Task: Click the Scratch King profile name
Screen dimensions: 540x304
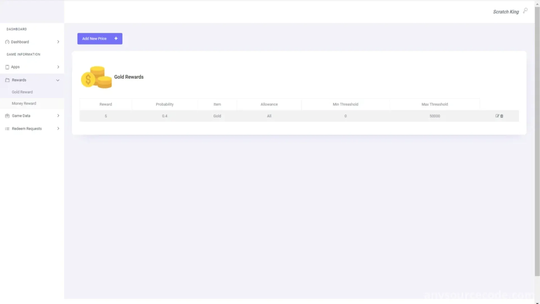Action: [x=506, y=12]
